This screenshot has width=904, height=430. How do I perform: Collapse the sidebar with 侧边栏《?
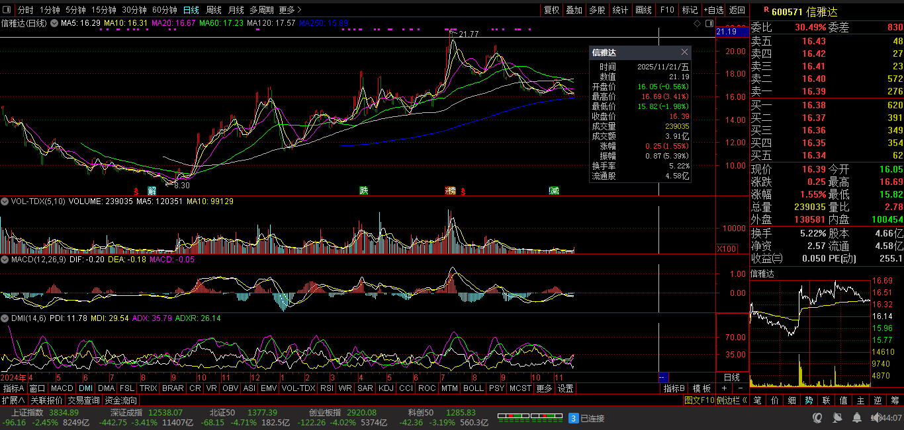point(733,400)
